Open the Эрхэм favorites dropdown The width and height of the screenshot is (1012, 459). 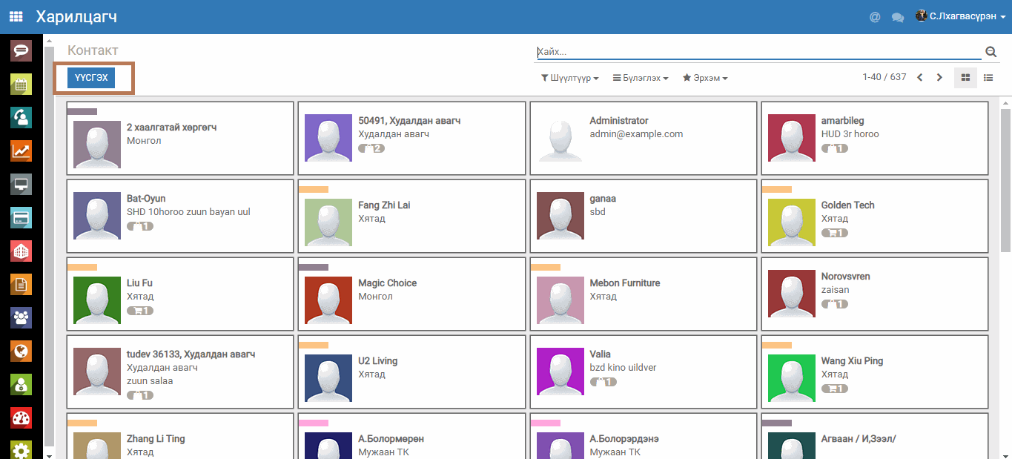[x=705, y=78]
